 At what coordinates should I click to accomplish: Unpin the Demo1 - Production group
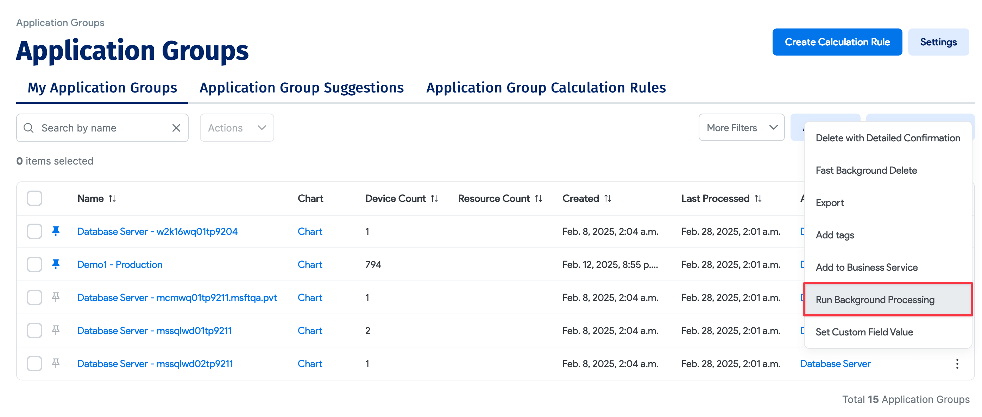pos(56,264)
